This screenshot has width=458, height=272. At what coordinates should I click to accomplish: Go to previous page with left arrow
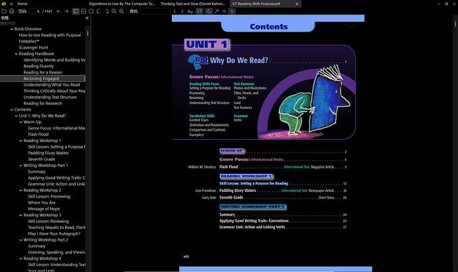click(x=58, y=11)
